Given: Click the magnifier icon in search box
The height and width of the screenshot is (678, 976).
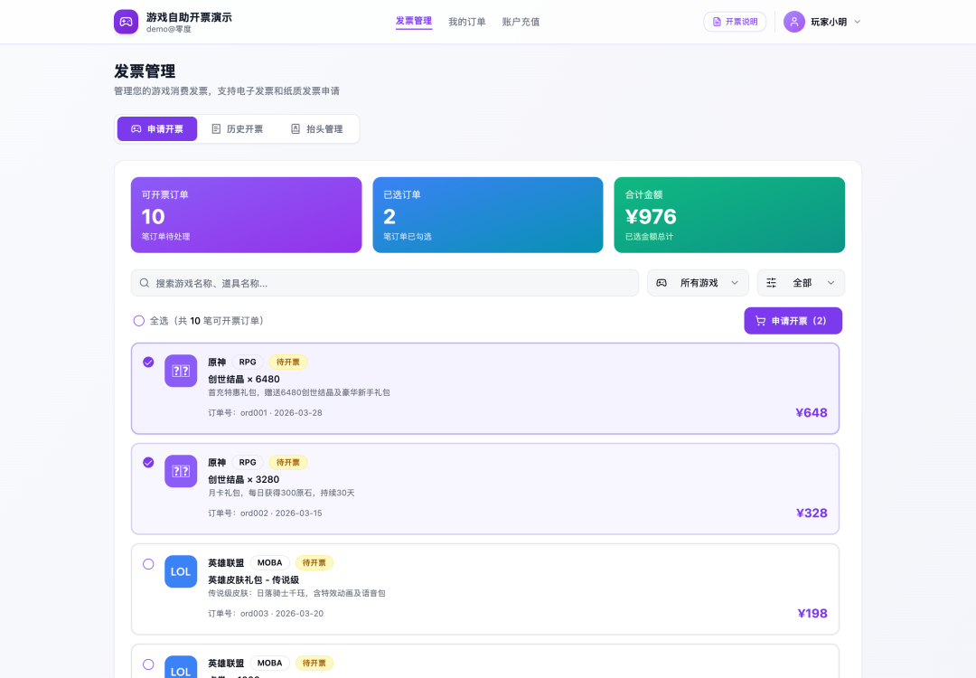Looking at the screenshot, I should (x=145, y=283).
